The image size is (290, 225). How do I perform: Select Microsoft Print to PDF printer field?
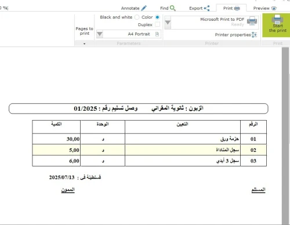(212, 23)
